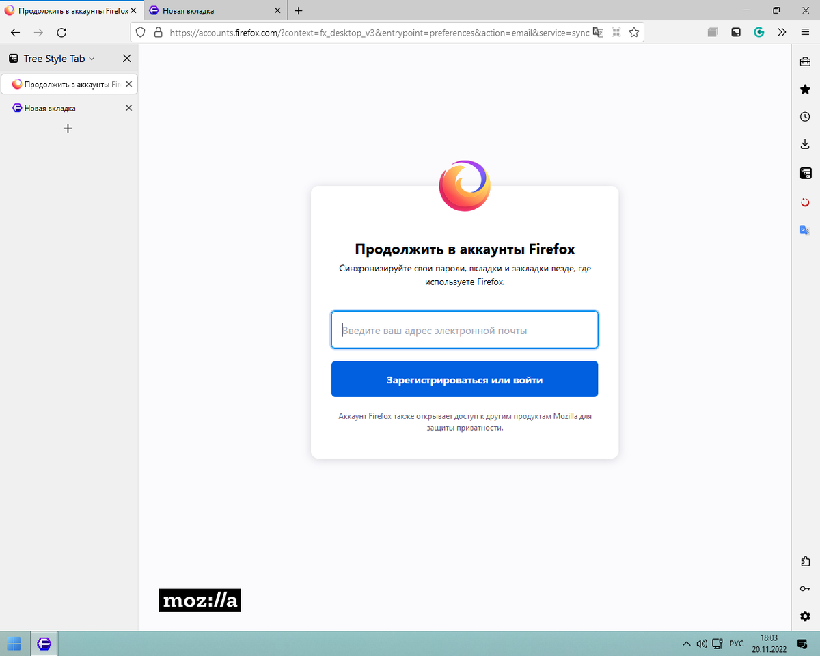Add new tab in Tree Style Tab panel
Viewport: 820px width, 656px height.
[x=68, y=128]
